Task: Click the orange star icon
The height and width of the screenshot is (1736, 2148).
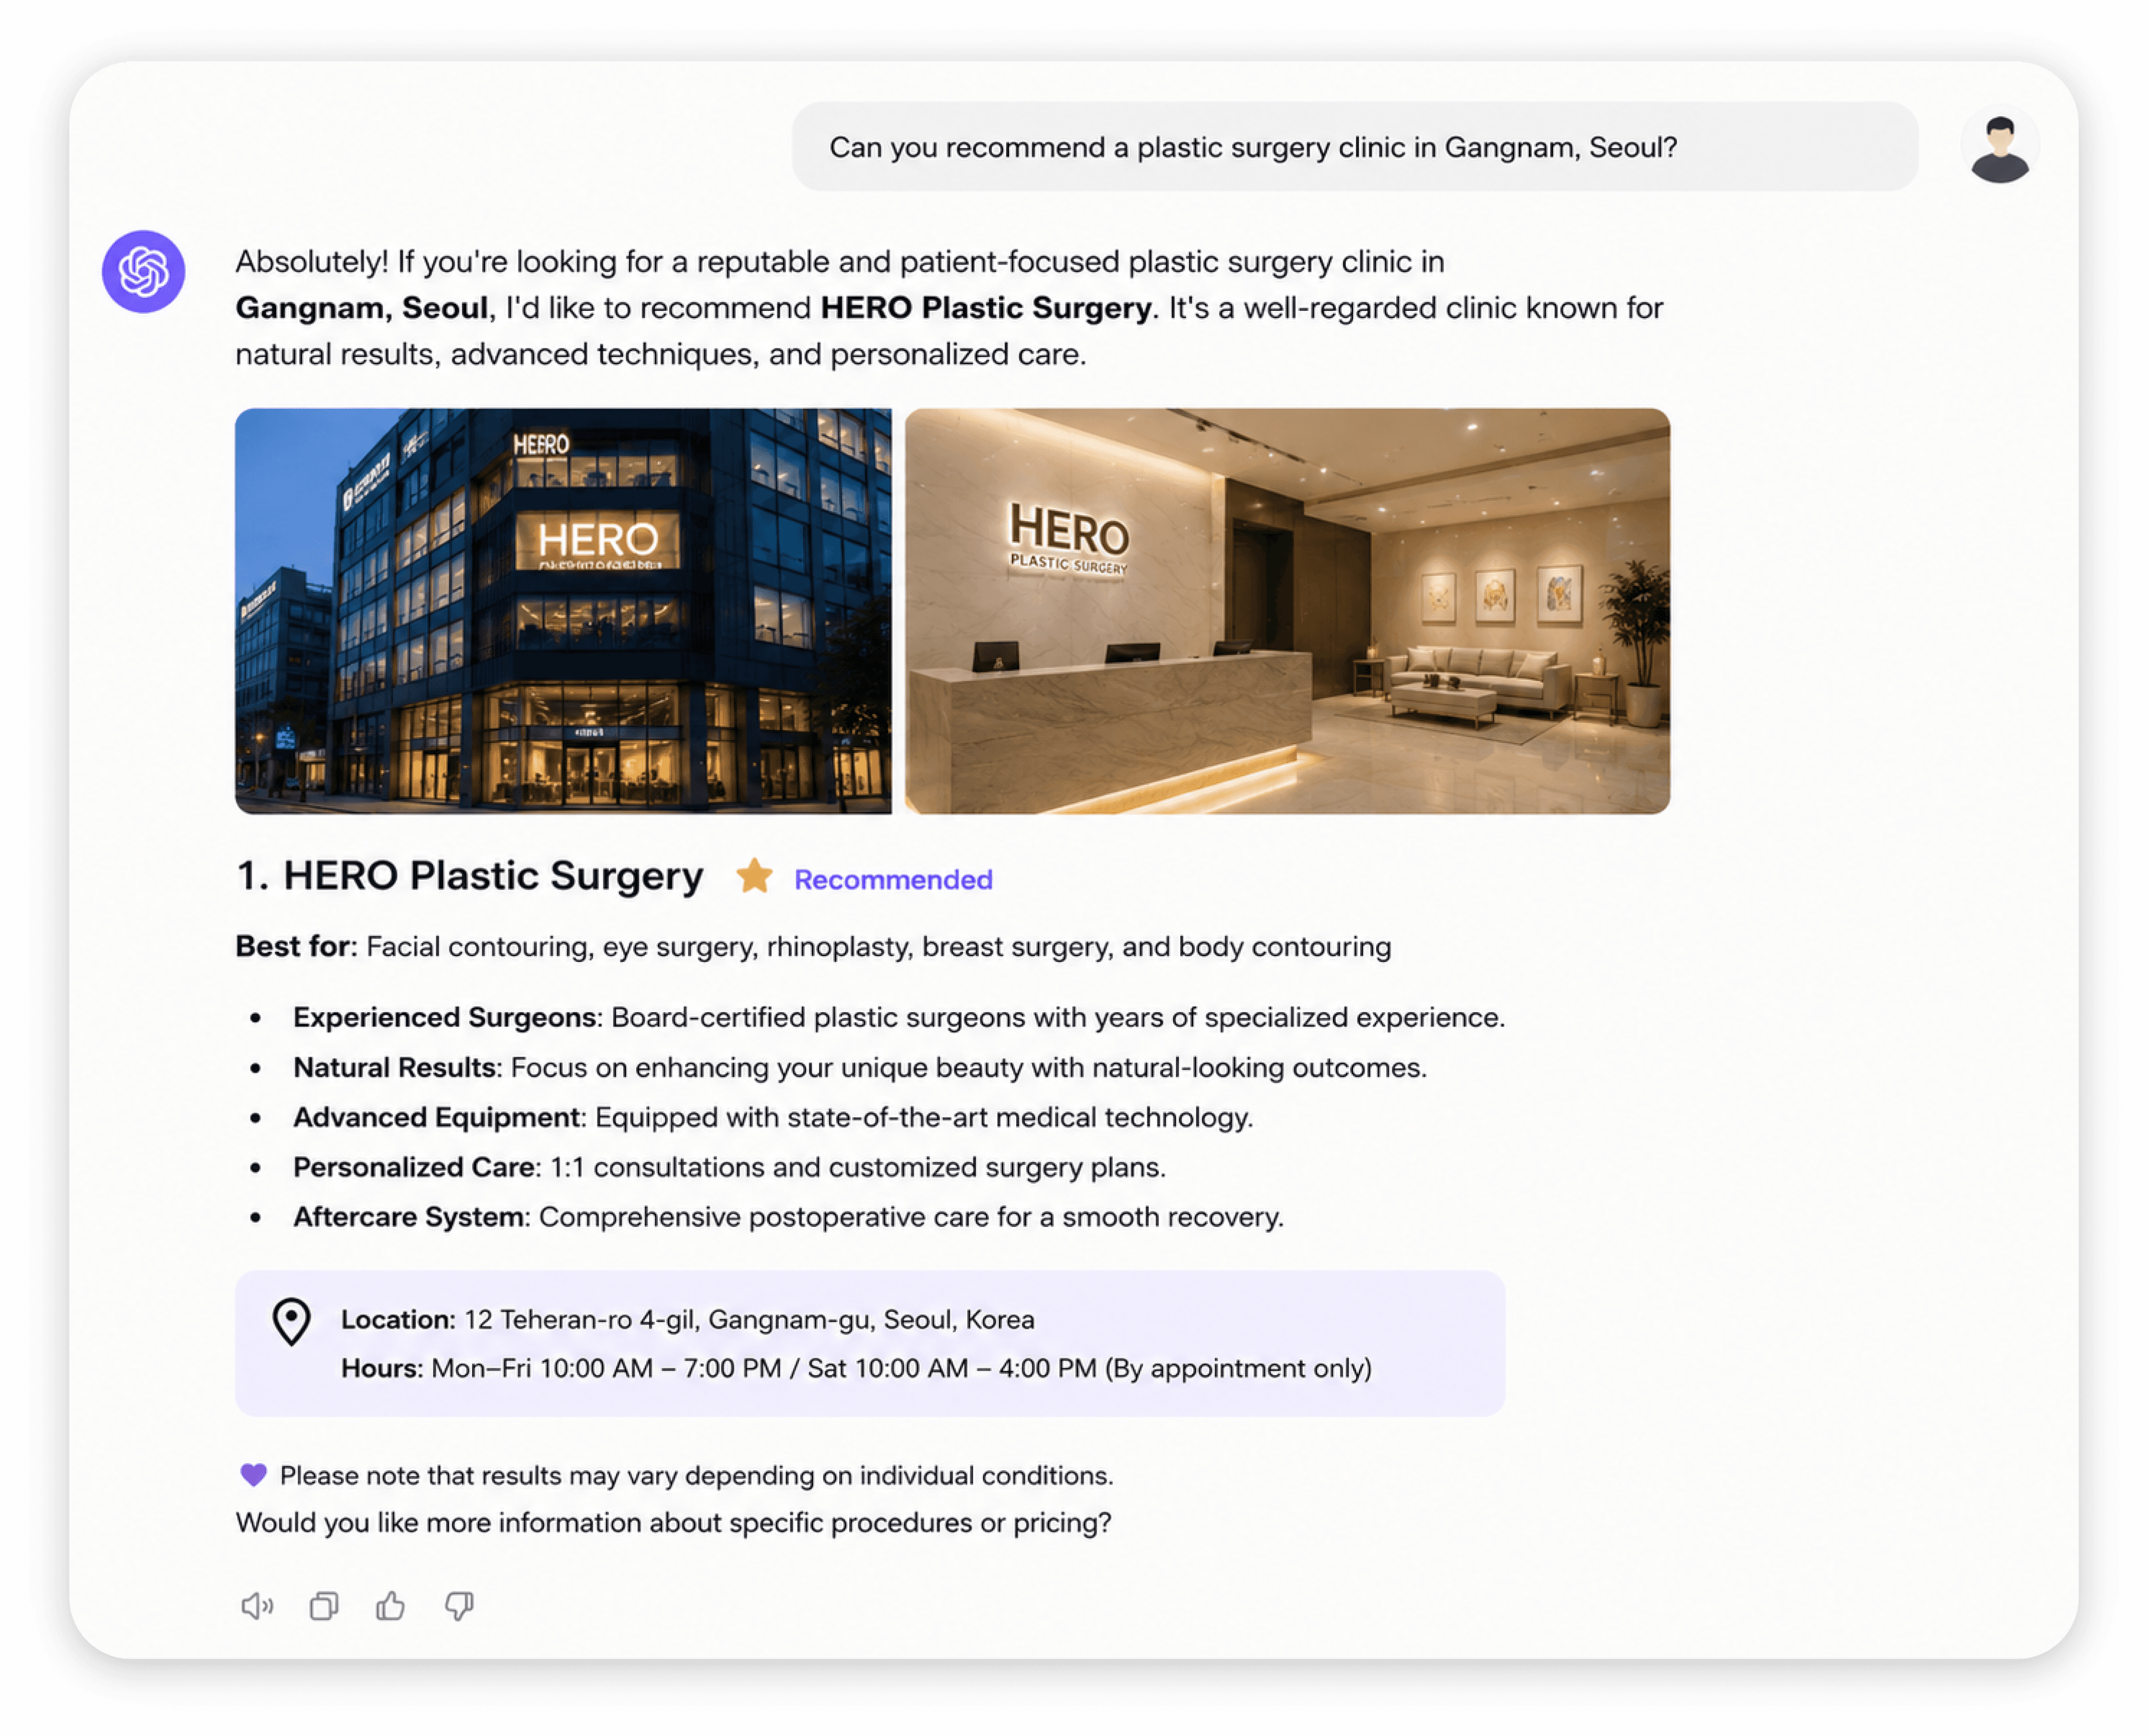Action: click(x=754, y=876)
